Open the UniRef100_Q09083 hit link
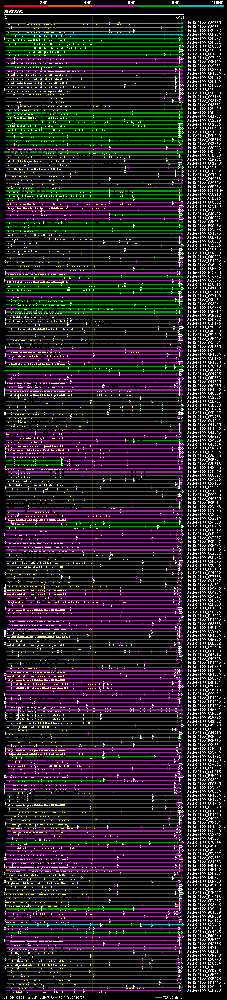This screenshot has height=1000, width=227. (x=204, y=31)
